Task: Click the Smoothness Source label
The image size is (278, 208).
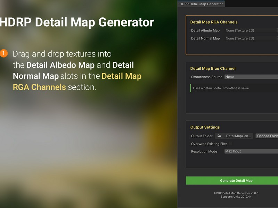Action: (x=206, y=77)
